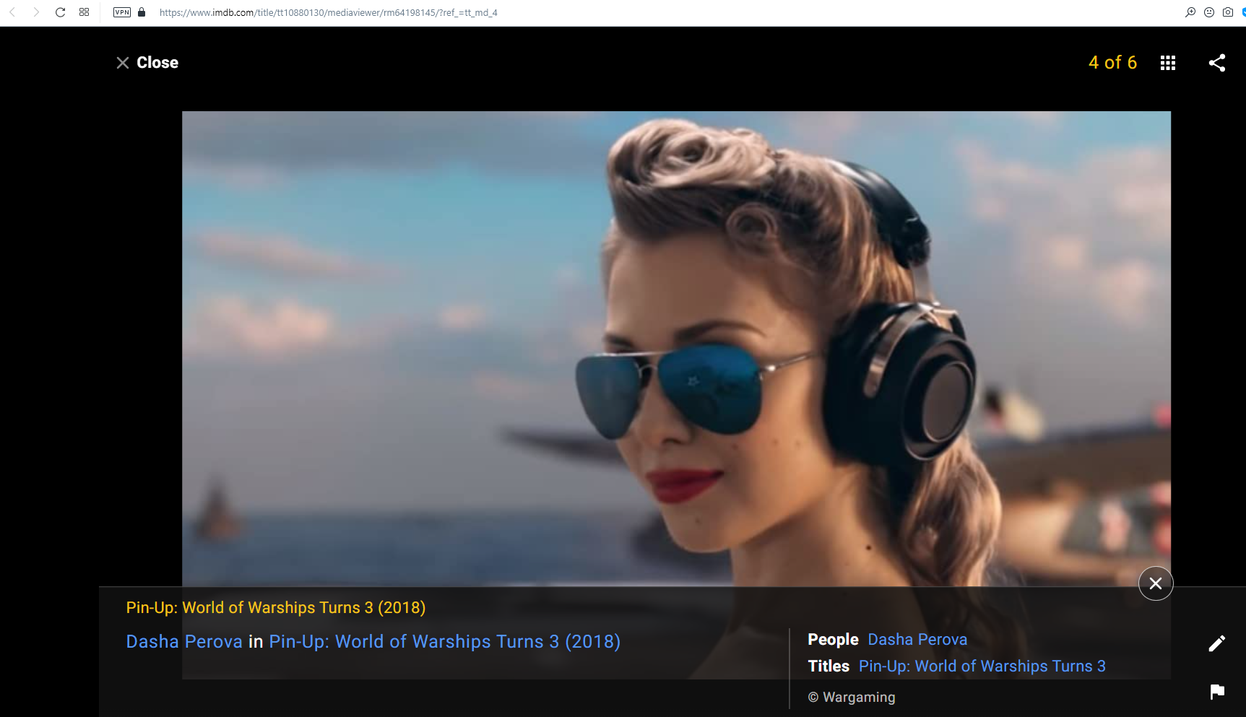
Task: Click the magnifier icon in browser toolbar
Action: click(1190, 12)
